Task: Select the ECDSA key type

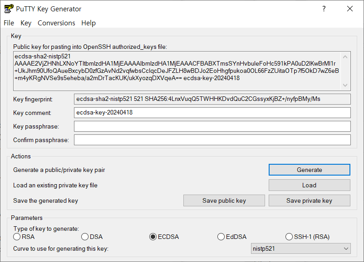Action: tap(164, 237)
